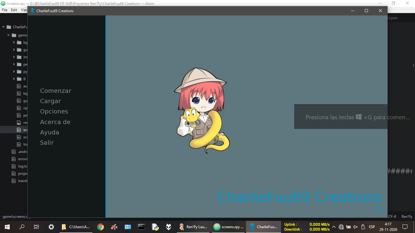This screenshot has height=233, width=415.
Task: Open the Cargar load screen
Action: click(x=50, y=101)
